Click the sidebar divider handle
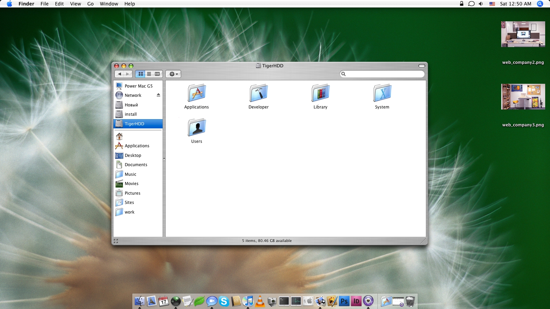Screen dimensions: 550x309 164,159
